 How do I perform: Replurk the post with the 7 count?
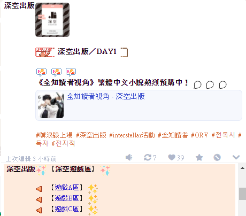[150, 158]
